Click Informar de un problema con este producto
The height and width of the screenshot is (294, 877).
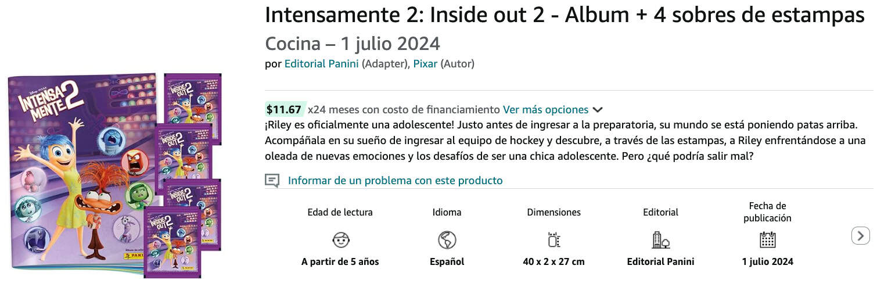395,180
